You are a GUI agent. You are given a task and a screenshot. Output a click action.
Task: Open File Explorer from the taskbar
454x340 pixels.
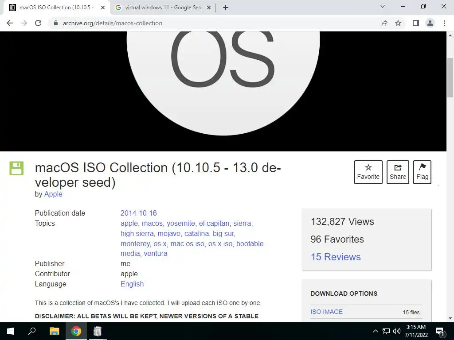pos(54,331)
